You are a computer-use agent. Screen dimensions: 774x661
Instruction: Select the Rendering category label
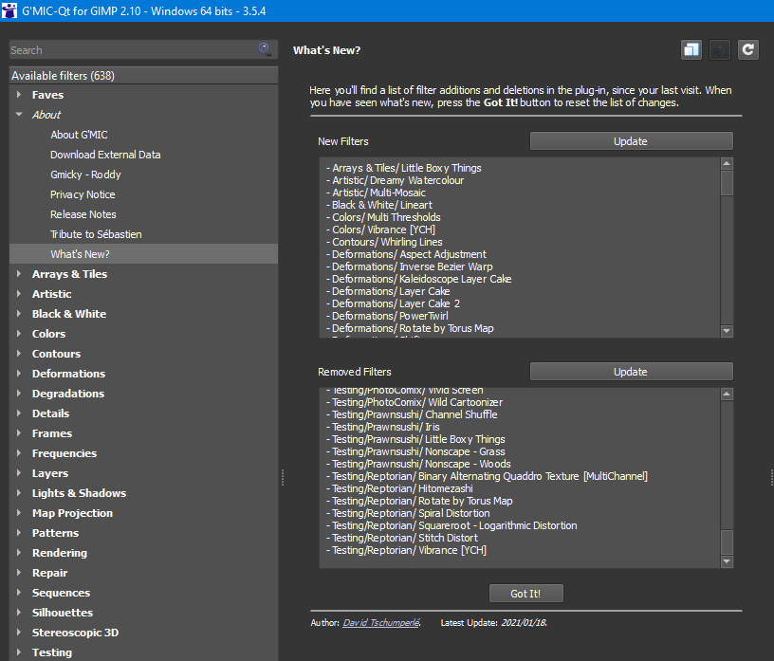click(60, 552)
